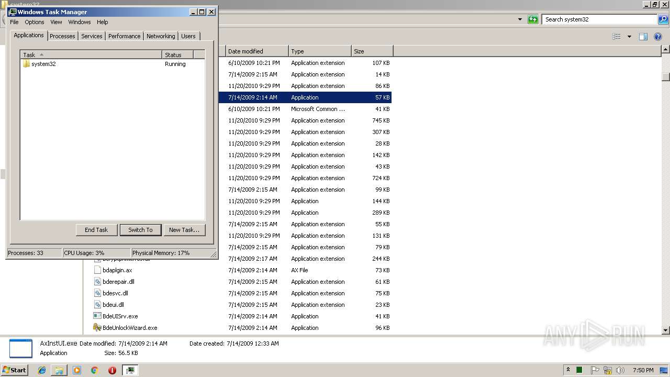Toggle the preview pane icon
Viewport: 670px width, 377px height.
[643, 37]
